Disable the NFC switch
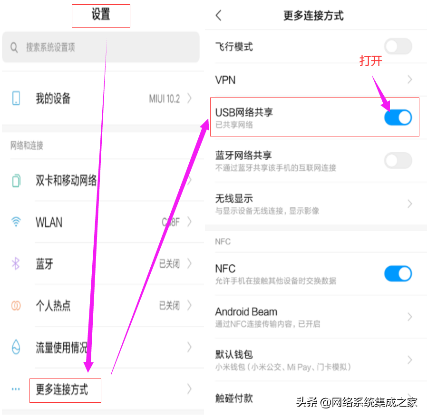Screen dimensions: 427x417 point(398,273)
